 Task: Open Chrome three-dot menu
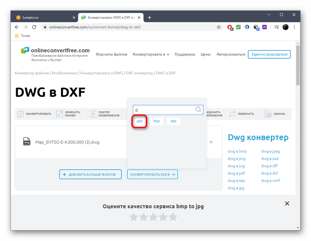(x=294, y=27)
